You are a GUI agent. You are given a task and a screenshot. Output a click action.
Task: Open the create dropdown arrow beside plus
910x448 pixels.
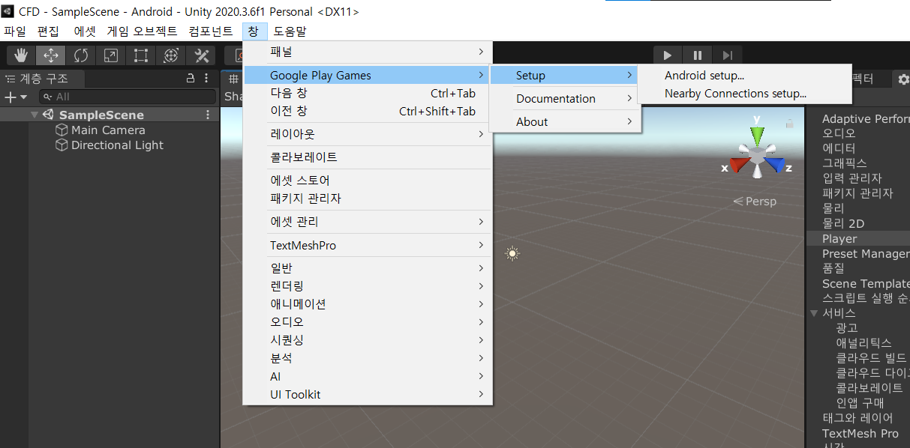pos(23,97)
